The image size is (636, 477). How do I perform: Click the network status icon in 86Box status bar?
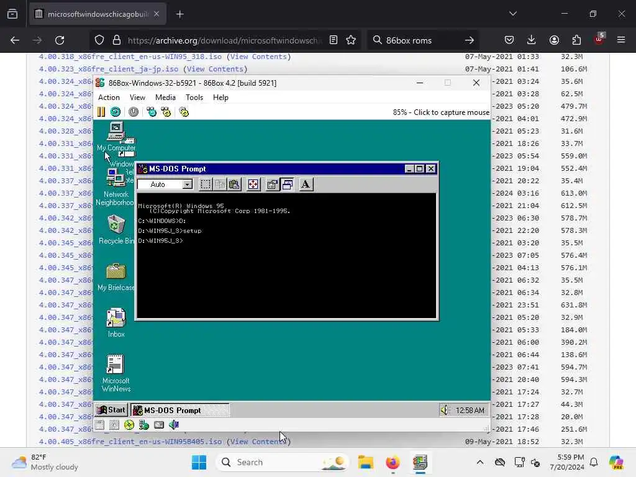pyautogui.click(x=144, y=425)
